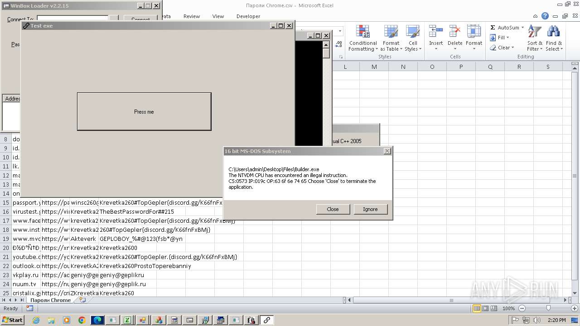
Task: Select cell with Krevetka260ProstoToperebanniy
Action: (145, 266)
